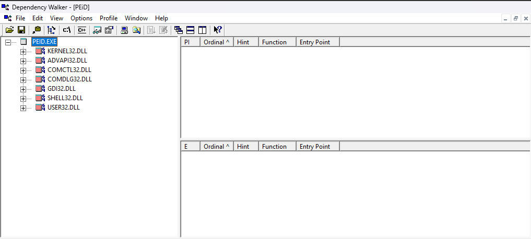Minimize the PEiD child window

coord(505,19)
